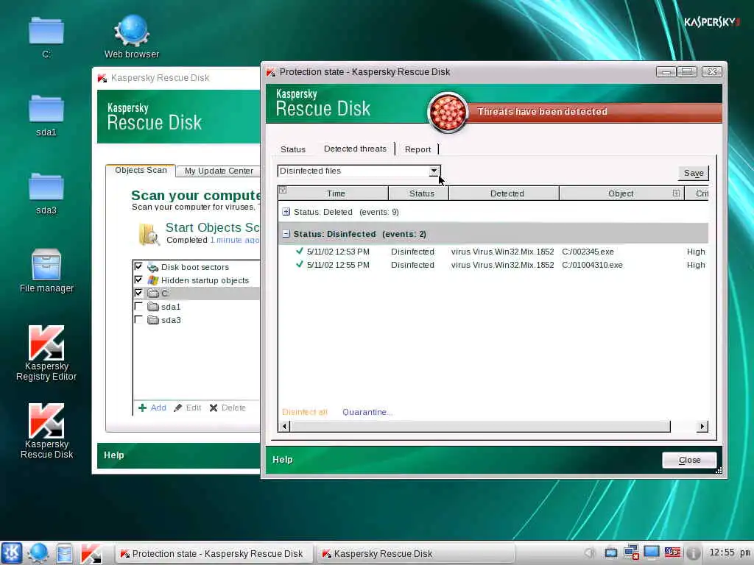Select the Detected threats tab

[x=355, y=149]
